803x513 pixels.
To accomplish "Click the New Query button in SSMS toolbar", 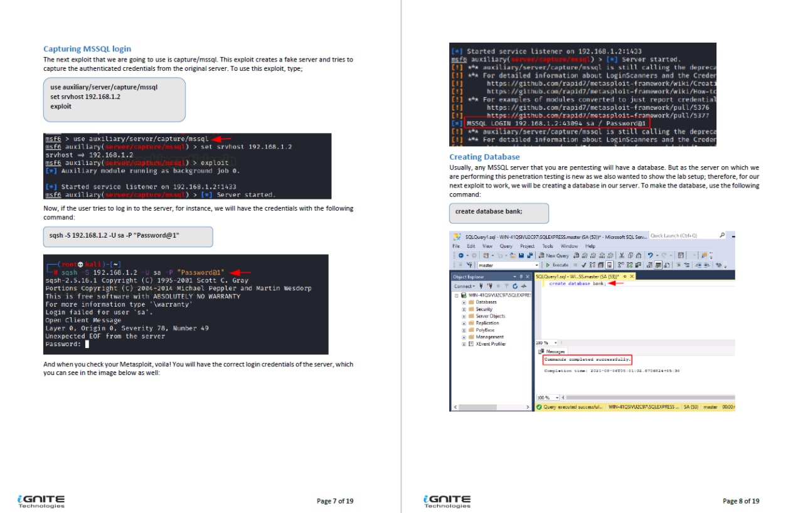I will (553, 256).
